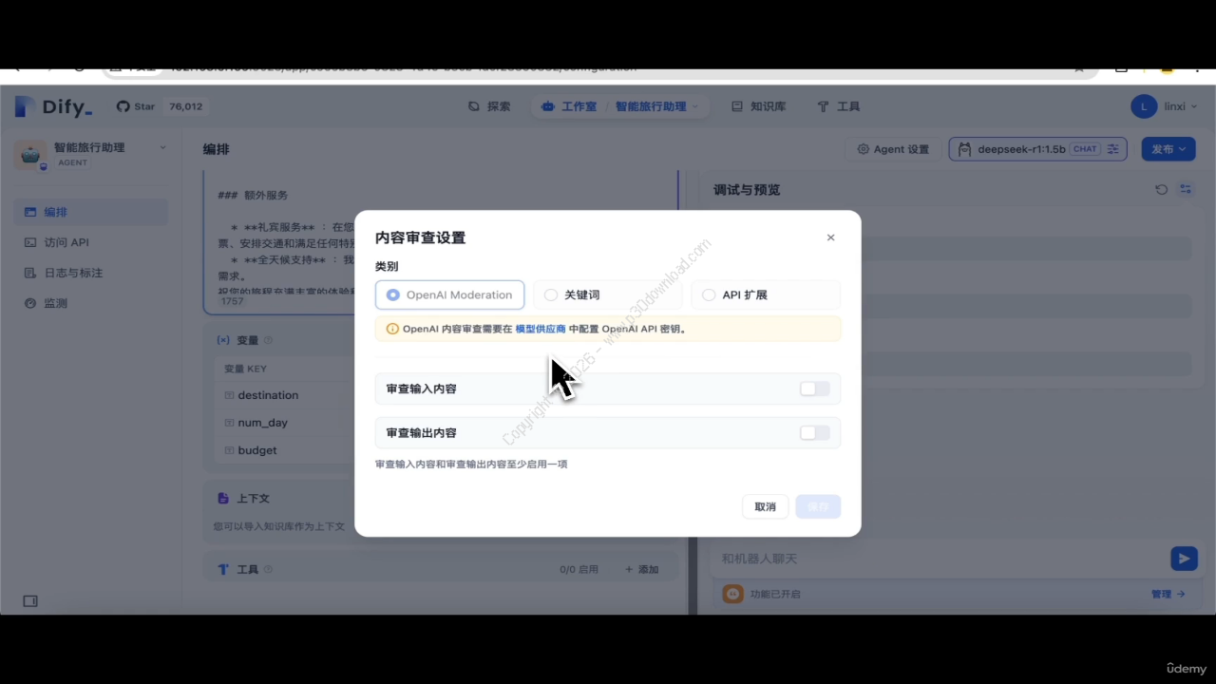Open the deepseek-r1:1.5b model selector
The width and height of the screenshot is (1216, 684).
click(1036, 149)
